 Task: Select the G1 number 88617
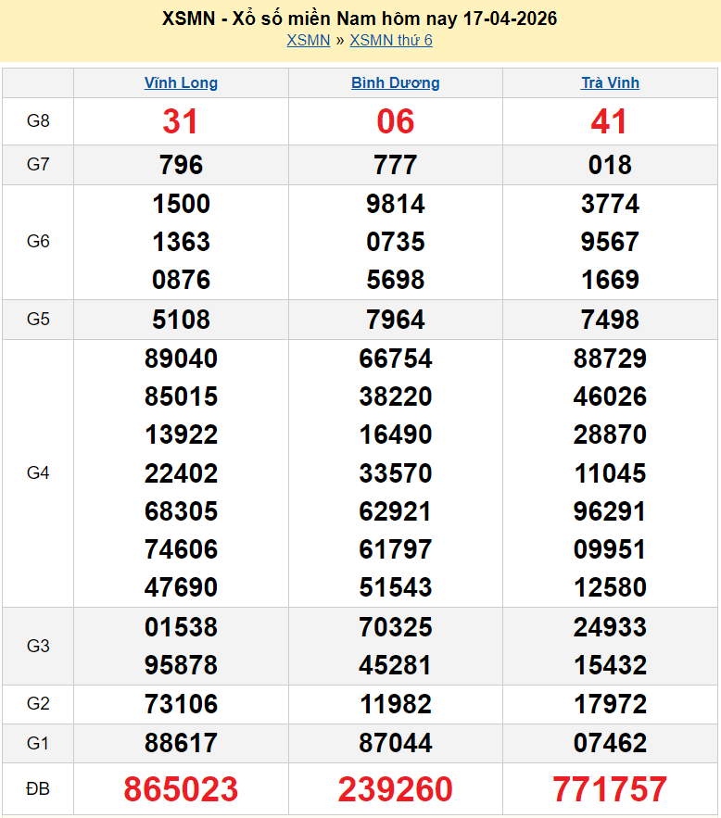181,743
